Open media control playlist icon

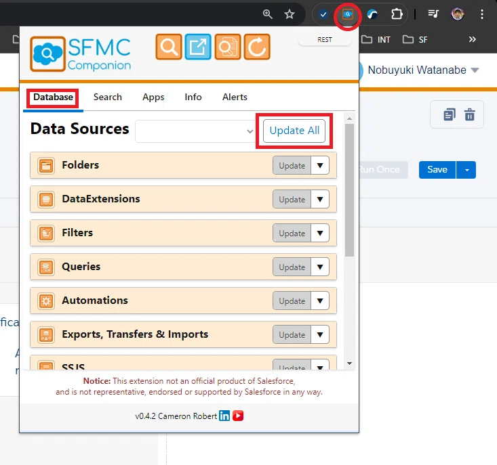[x=433, y=14]
